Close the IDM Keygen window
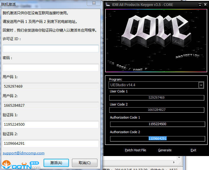 [205, 5]
